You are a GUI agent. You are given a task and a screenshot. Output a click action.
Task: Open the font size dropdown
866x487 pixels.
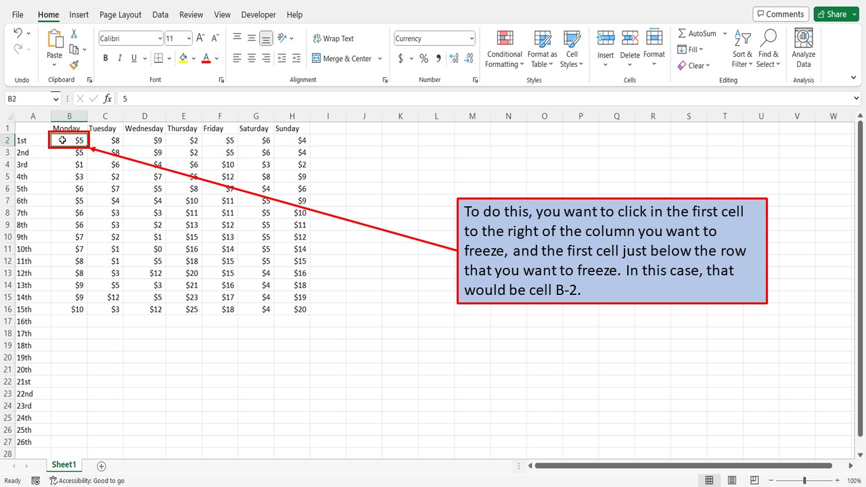tap(187, 38)
